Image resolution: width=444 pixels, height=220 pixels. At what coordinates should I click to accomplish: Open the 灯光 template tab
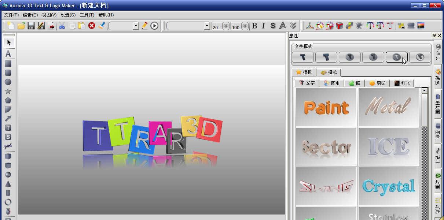click(402, 83)
